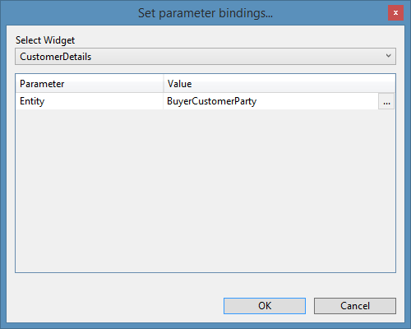Confirm bindings with OK button
Image resolution: width=411 pixels, height=329 pixels.
[265, 306]
